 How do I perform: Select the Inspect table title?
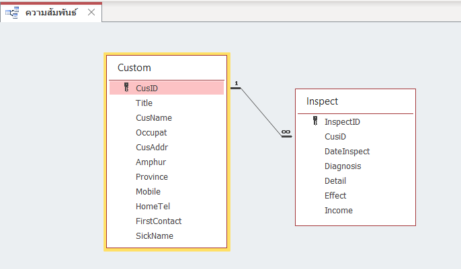(x=322, y=101)
